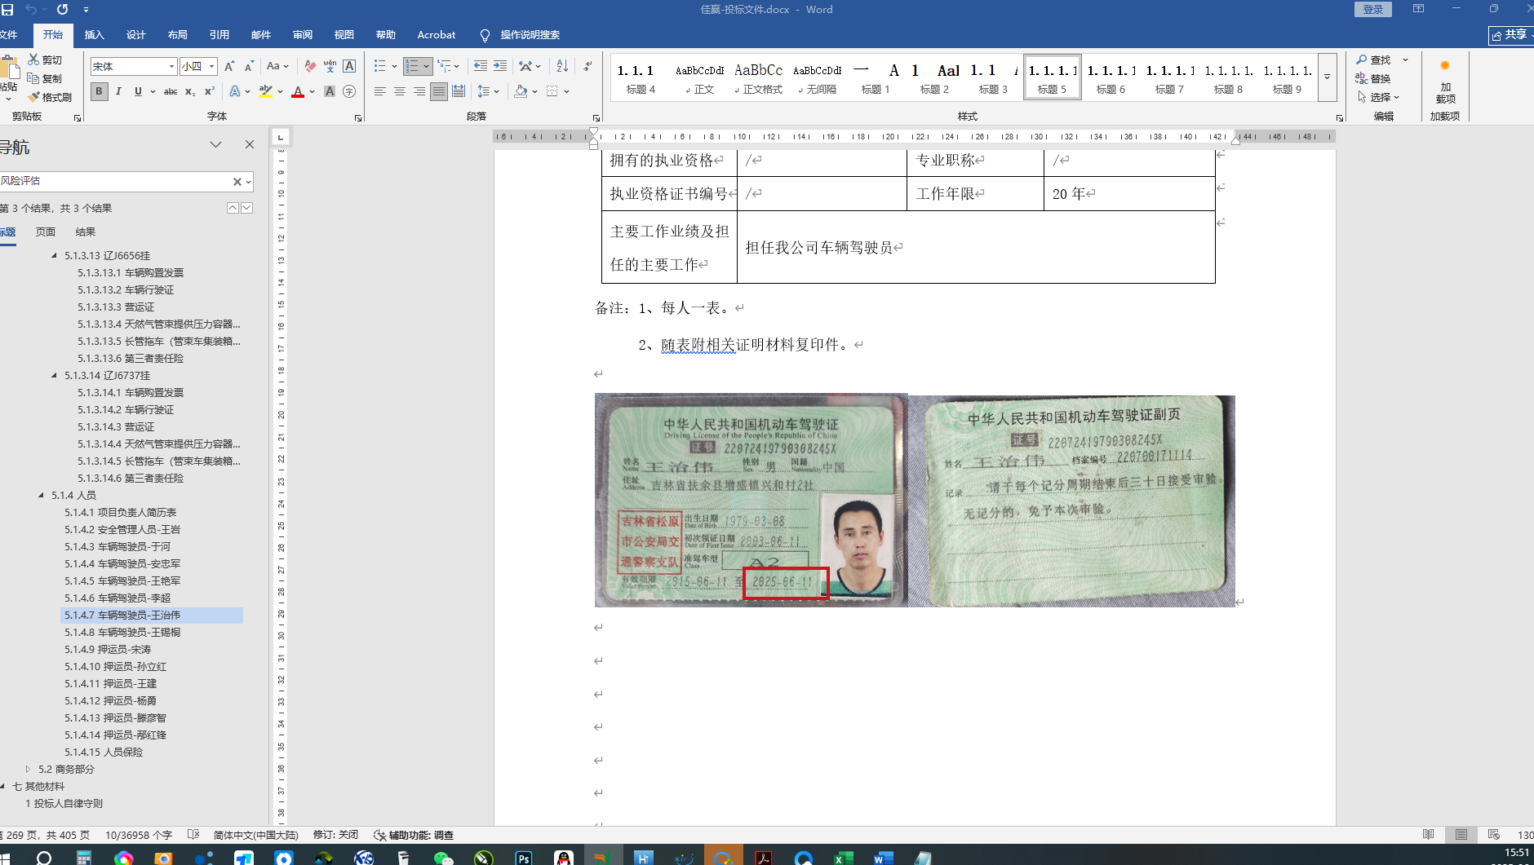Click the 共享 share button
Image resolution: width=1534 pixels, height=865 pixels.
[x=1511, y=35]
